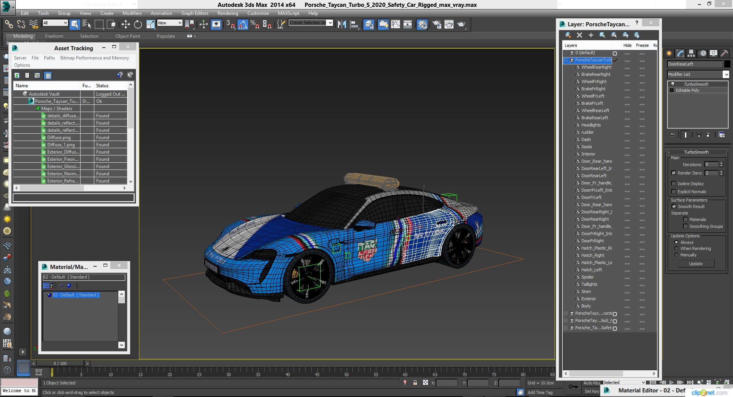Collapse the PorscheTaycanTurb layer tree
733x397 pixels.
(566, 60)
